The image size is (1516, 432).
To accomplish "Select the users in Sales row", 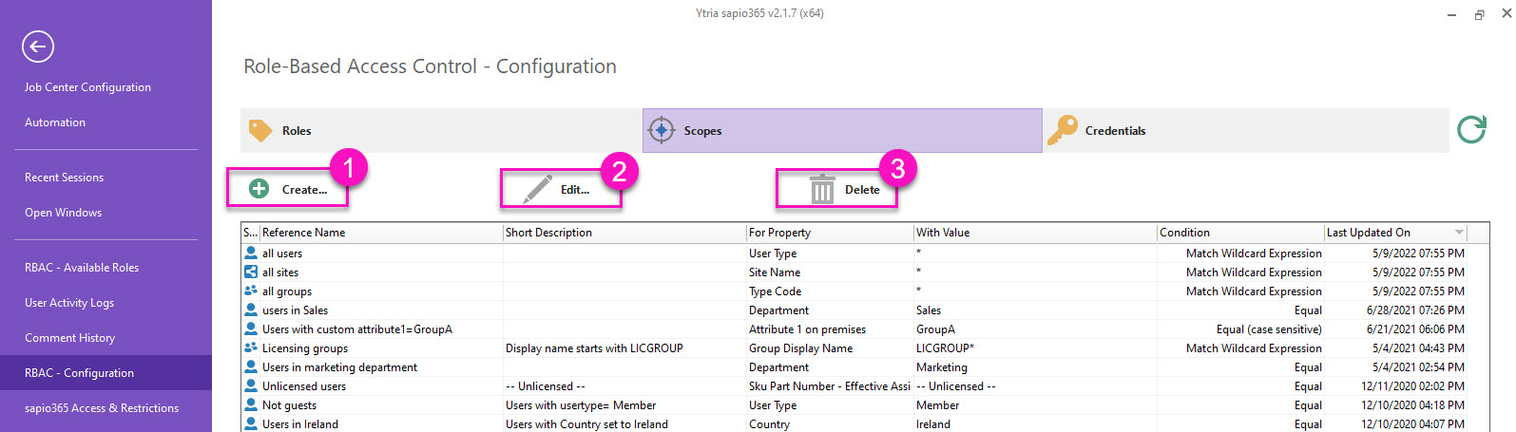I will [296, 310].
